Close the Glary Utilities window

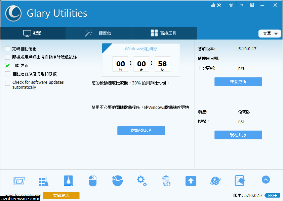pyautogui.click(x=275, y=5)
